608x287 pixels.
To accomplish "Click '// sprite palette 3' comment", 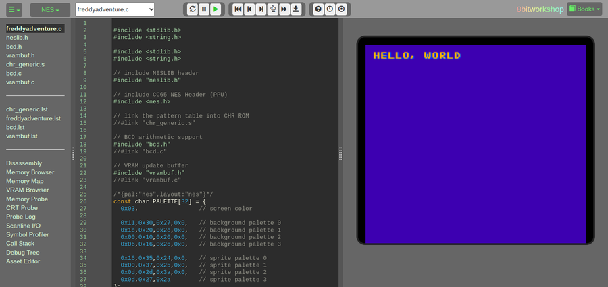I will tap(233, 280).
